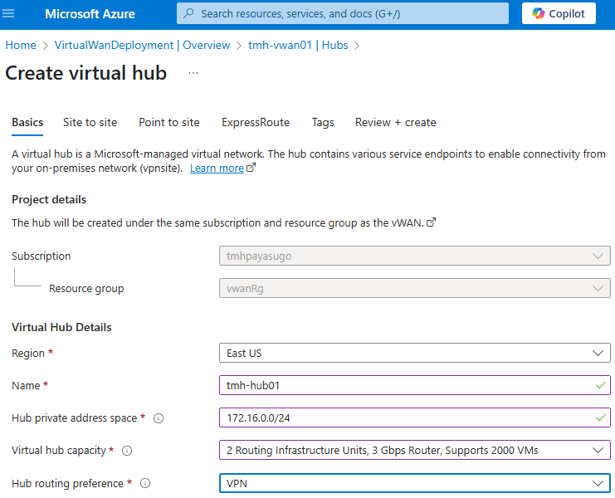This screenshot has width=615, height=498.
Task: Open the VirtualWanDeployment Overview breadcrumb
Action: [142, 45]
